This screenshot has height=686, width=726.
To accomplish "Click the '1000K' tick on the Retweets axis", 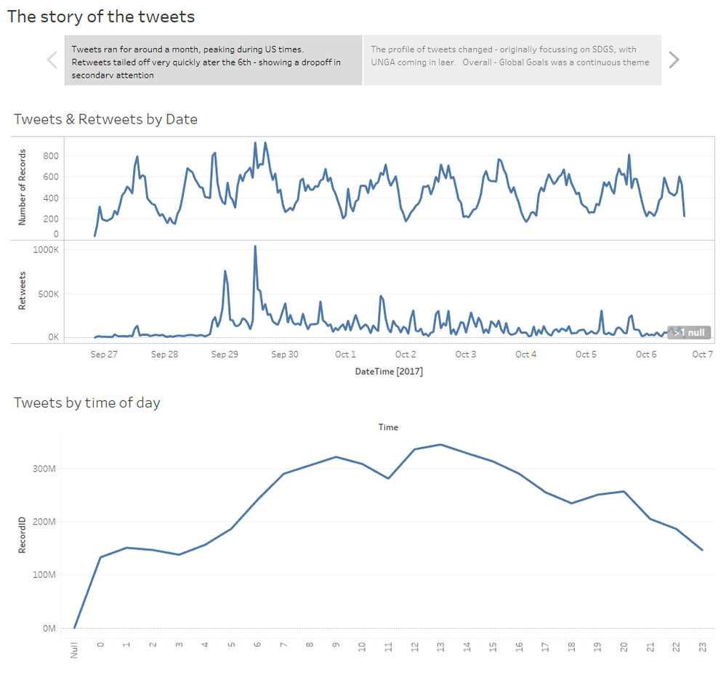I will click(46, 250).
